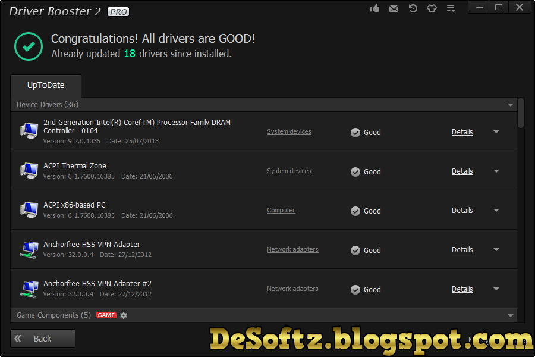Click the Intel DRAM Controller device icon
The width and height of the screenshot is (535, 357).
[29, 131]
